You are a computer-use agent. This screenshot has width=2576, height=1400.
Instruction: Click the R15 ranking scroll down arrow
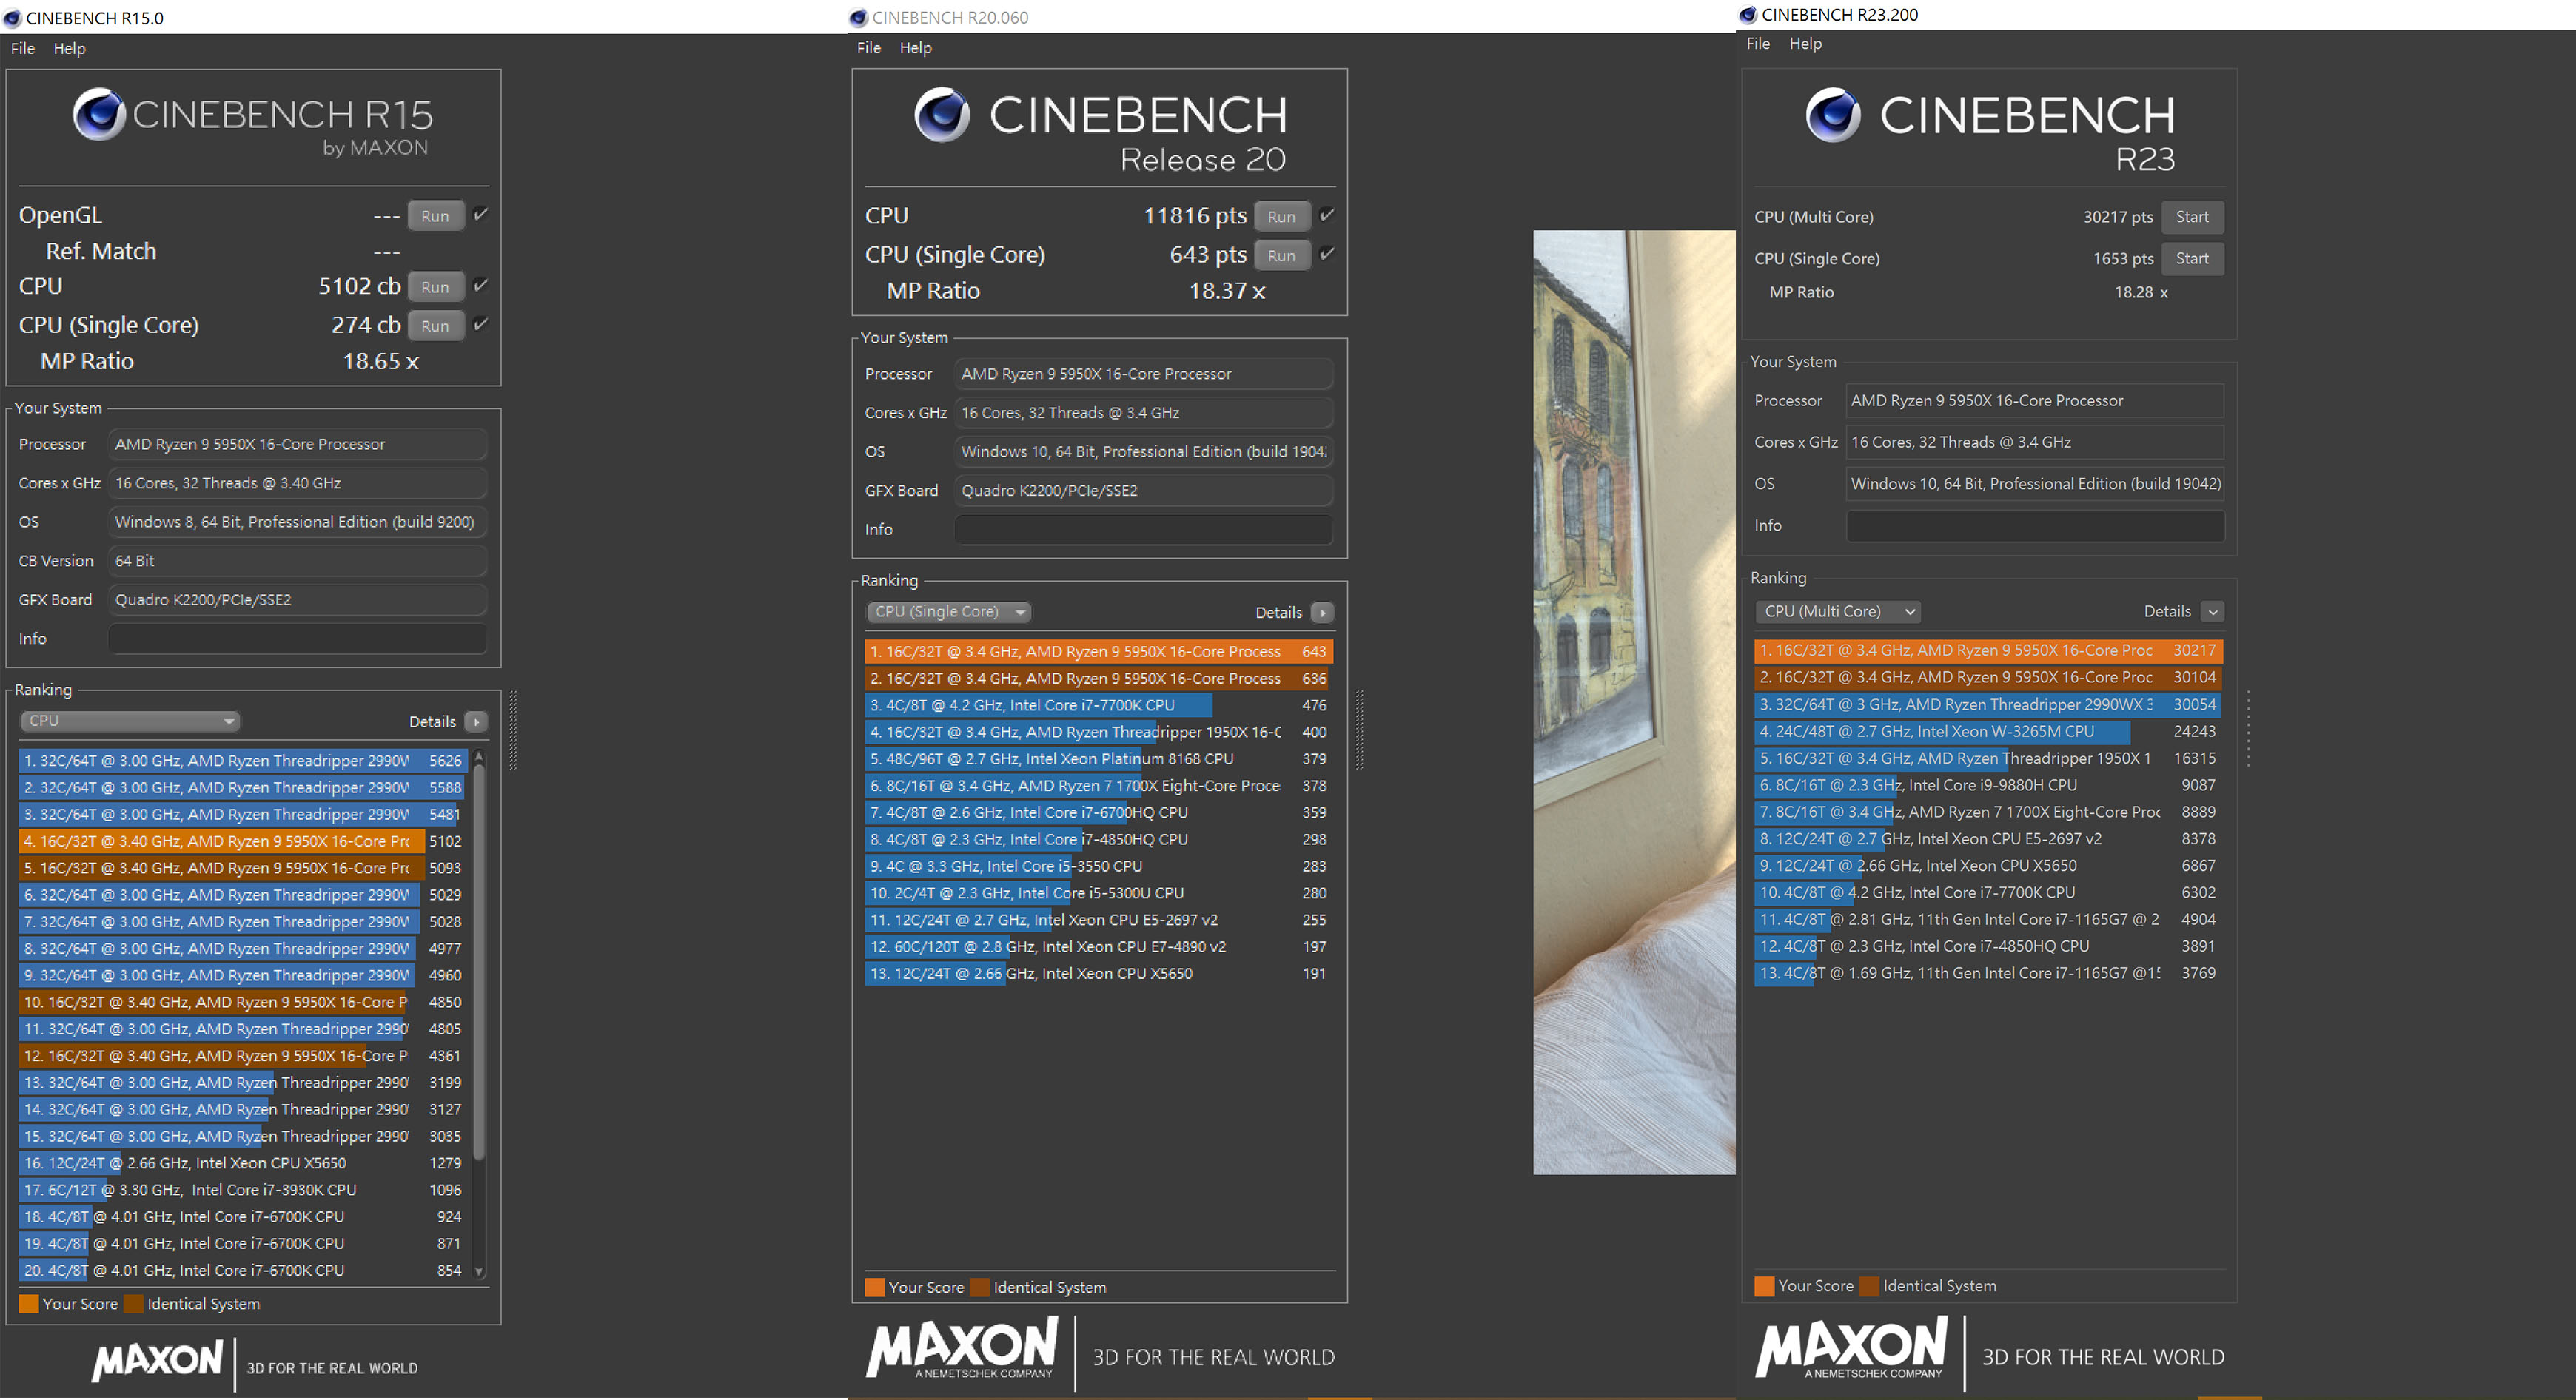pyautogui.click(x=479, y=1271)
